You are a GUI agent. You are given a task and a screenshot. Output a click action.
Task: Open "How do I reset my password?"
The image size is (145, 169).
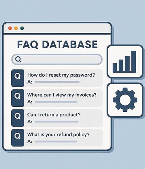(61, 75)
